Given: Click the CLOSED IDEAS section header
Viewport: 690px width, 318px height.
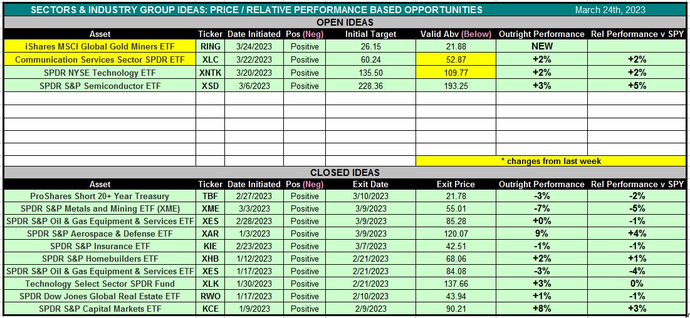Looking at the screenshot, I should [x=345, y=173].
